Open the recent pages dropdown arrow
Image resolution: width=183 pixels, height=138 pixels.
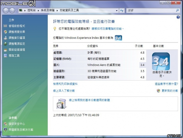[x=17, y=11]
